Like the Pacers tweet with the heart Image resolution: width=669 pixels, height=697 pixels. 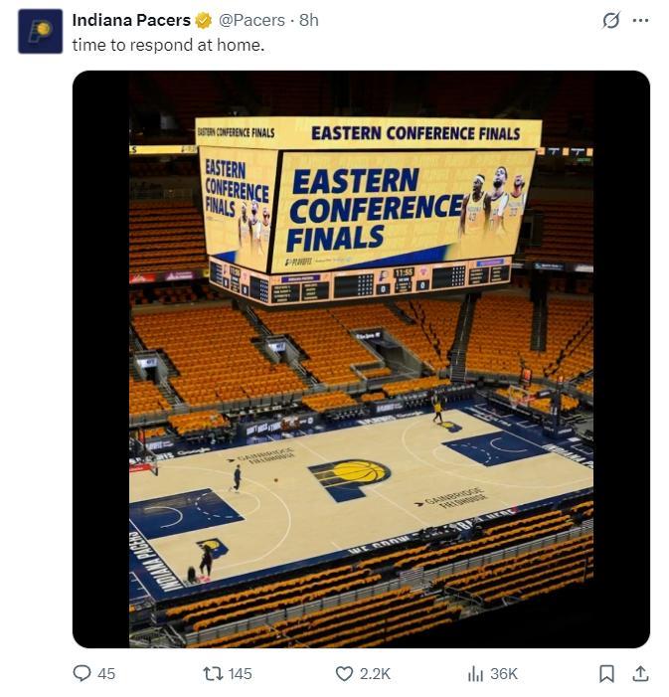[x=344, y=673]
